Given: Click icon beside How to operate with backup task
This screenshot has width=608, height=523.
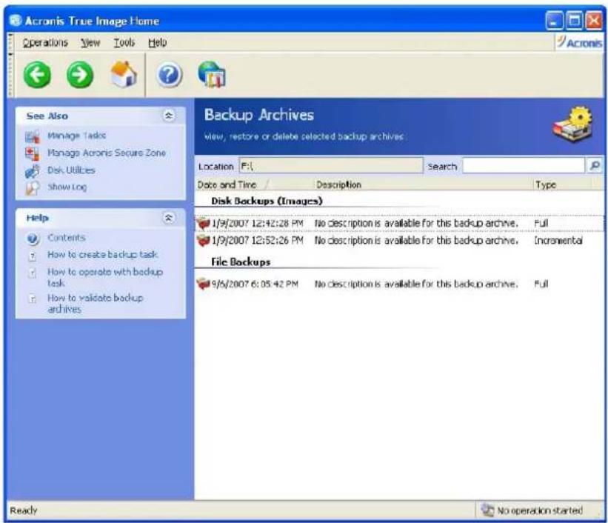Looking at the screenshot, I should 33,273.
